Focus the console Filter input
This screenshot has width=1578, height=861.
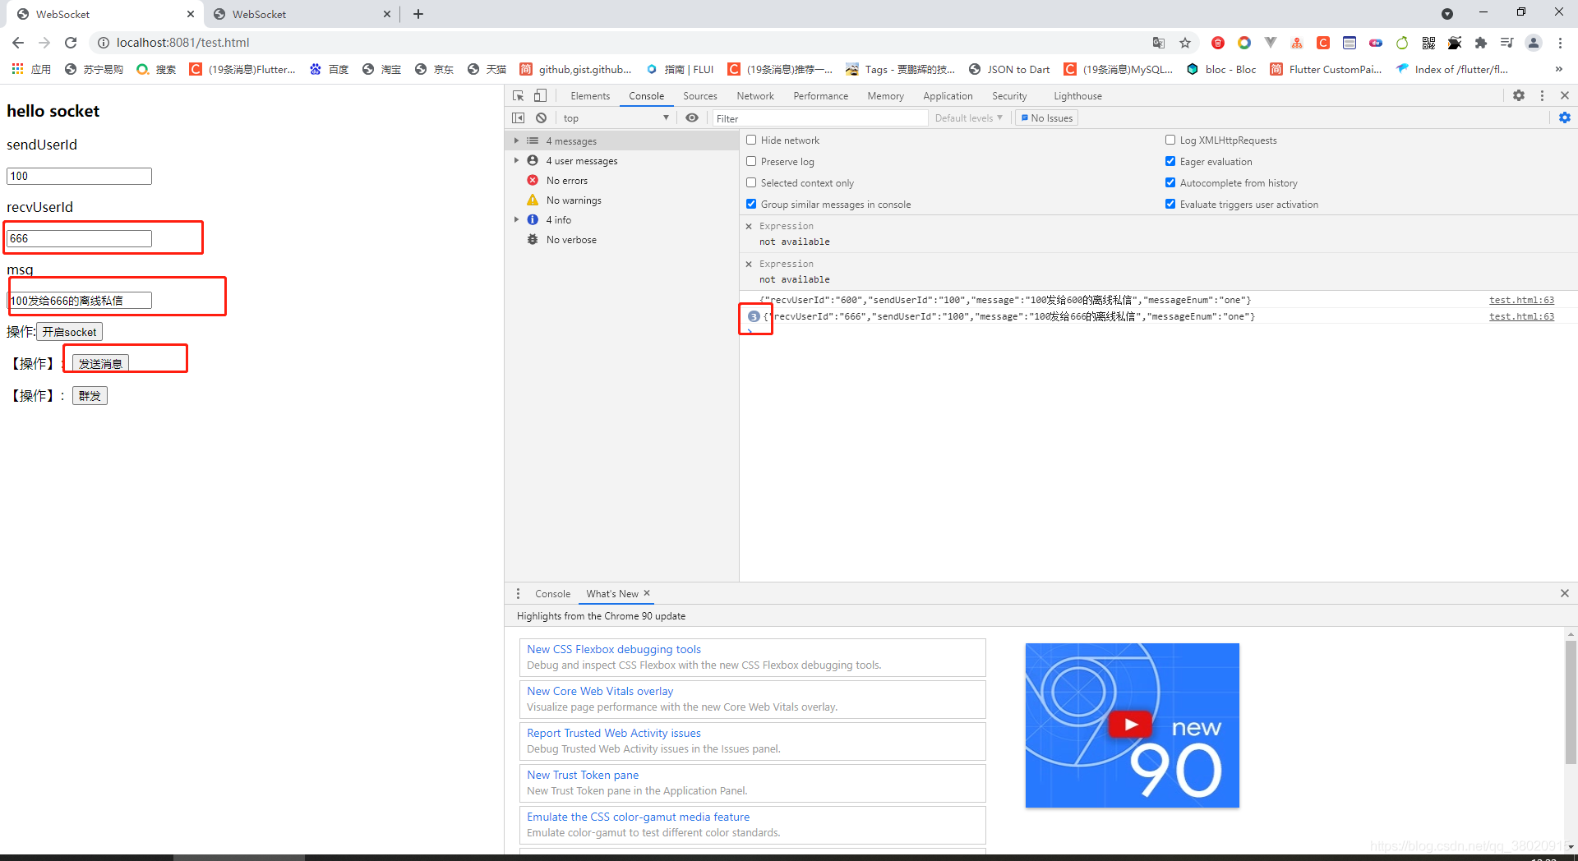tap(819, 118)
